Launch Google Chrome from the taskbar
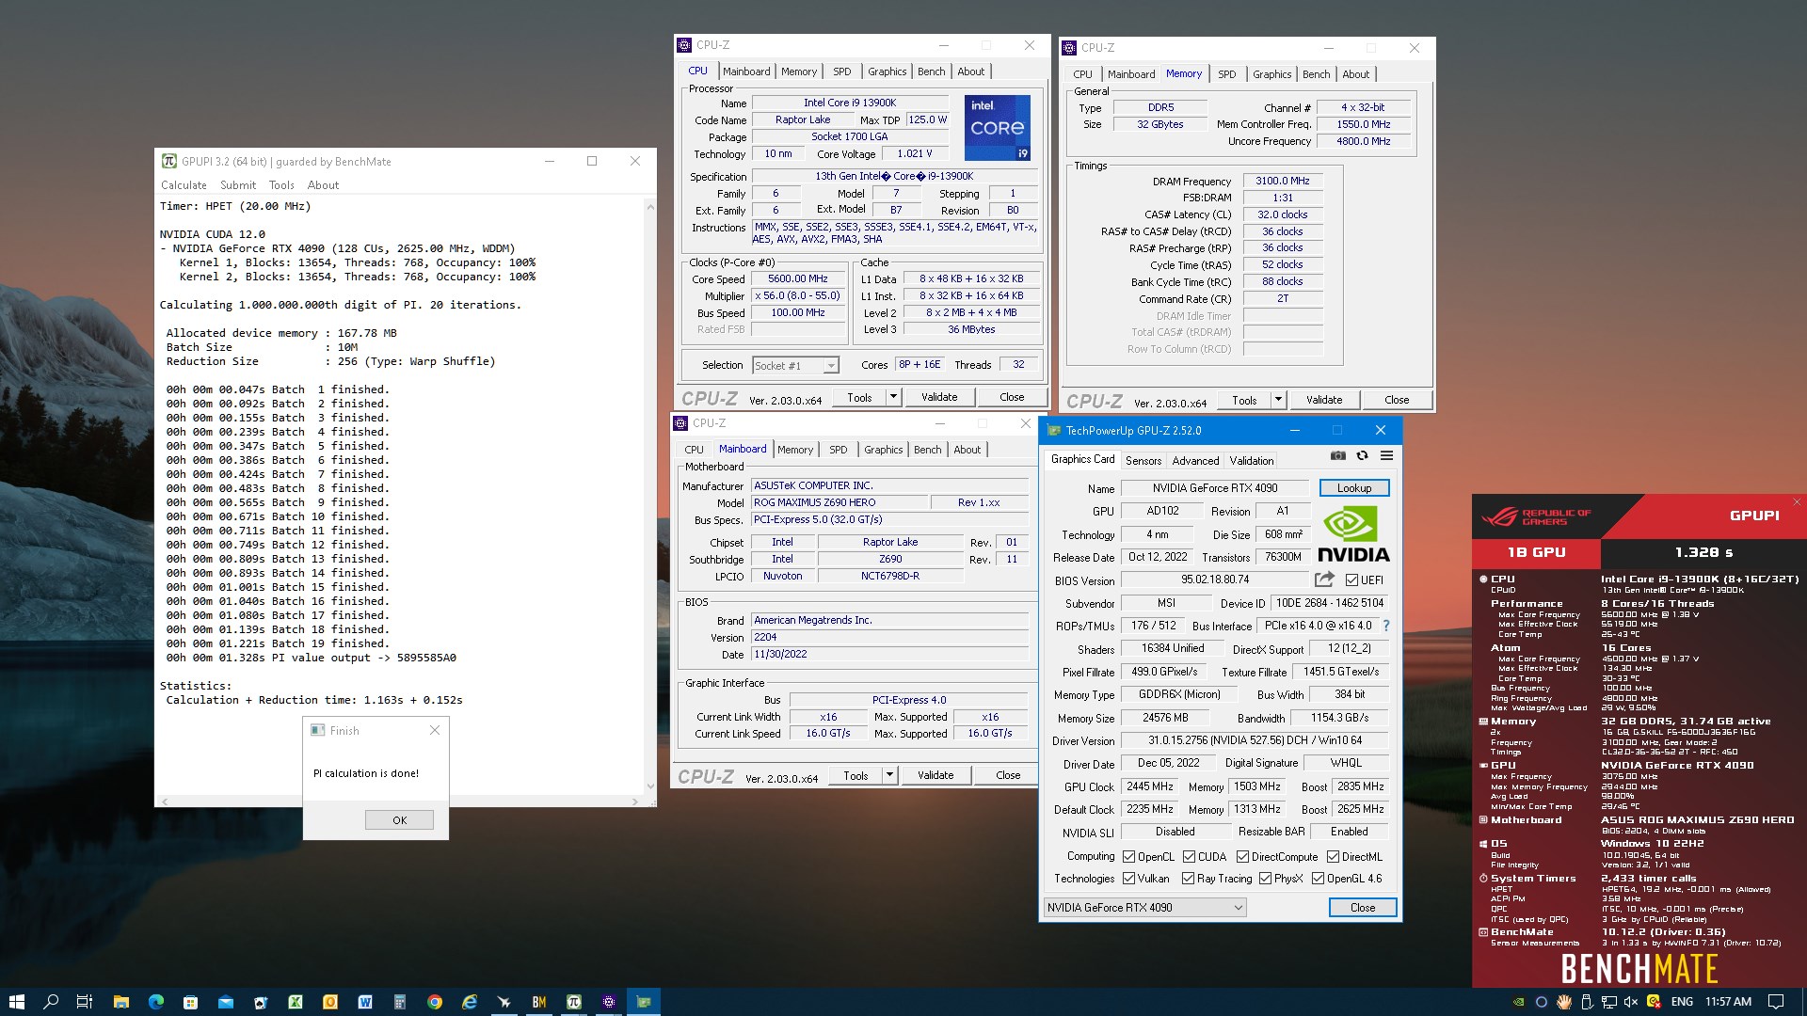Viewport: 1807px width, 1016px height. coord(434,1002)
